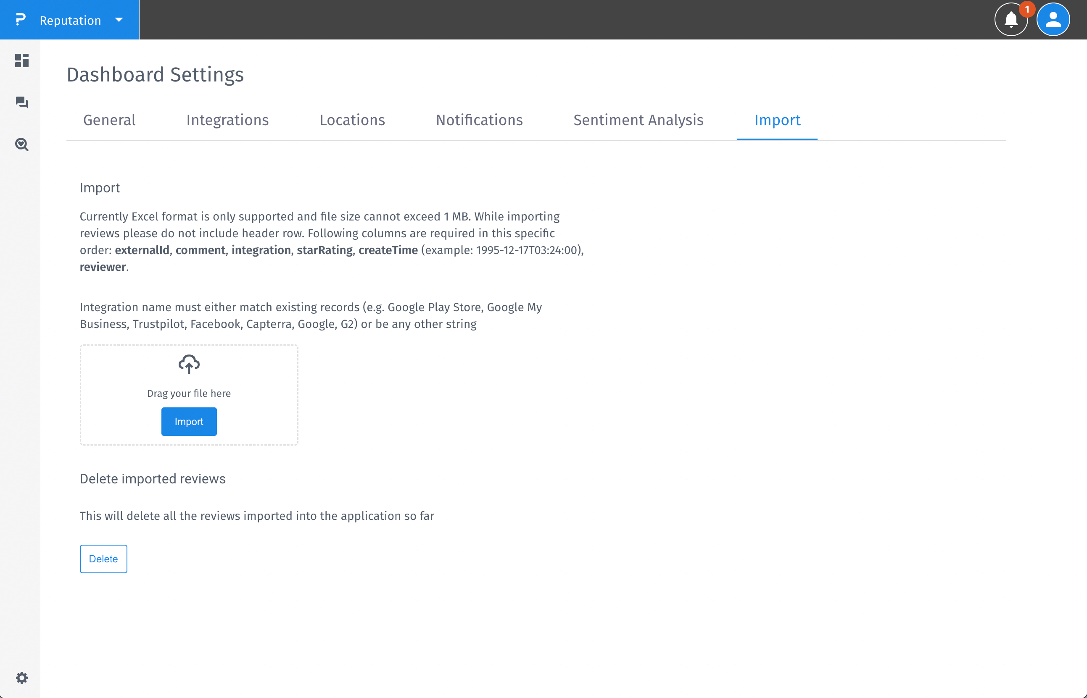Click the search analysis magnifier icon
Image resolution: width=1087 pixels, height=698 pixels.
21,144
